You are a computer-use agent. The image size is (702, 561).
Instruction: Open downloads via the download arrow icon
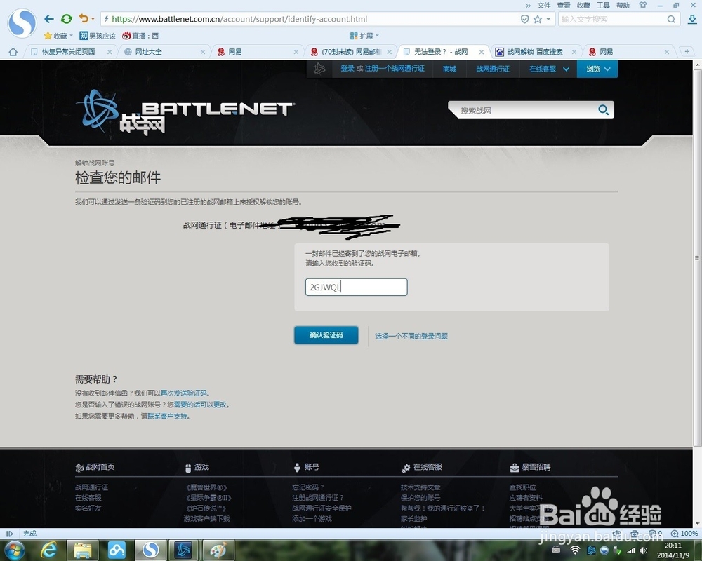(x=692, y=19)
